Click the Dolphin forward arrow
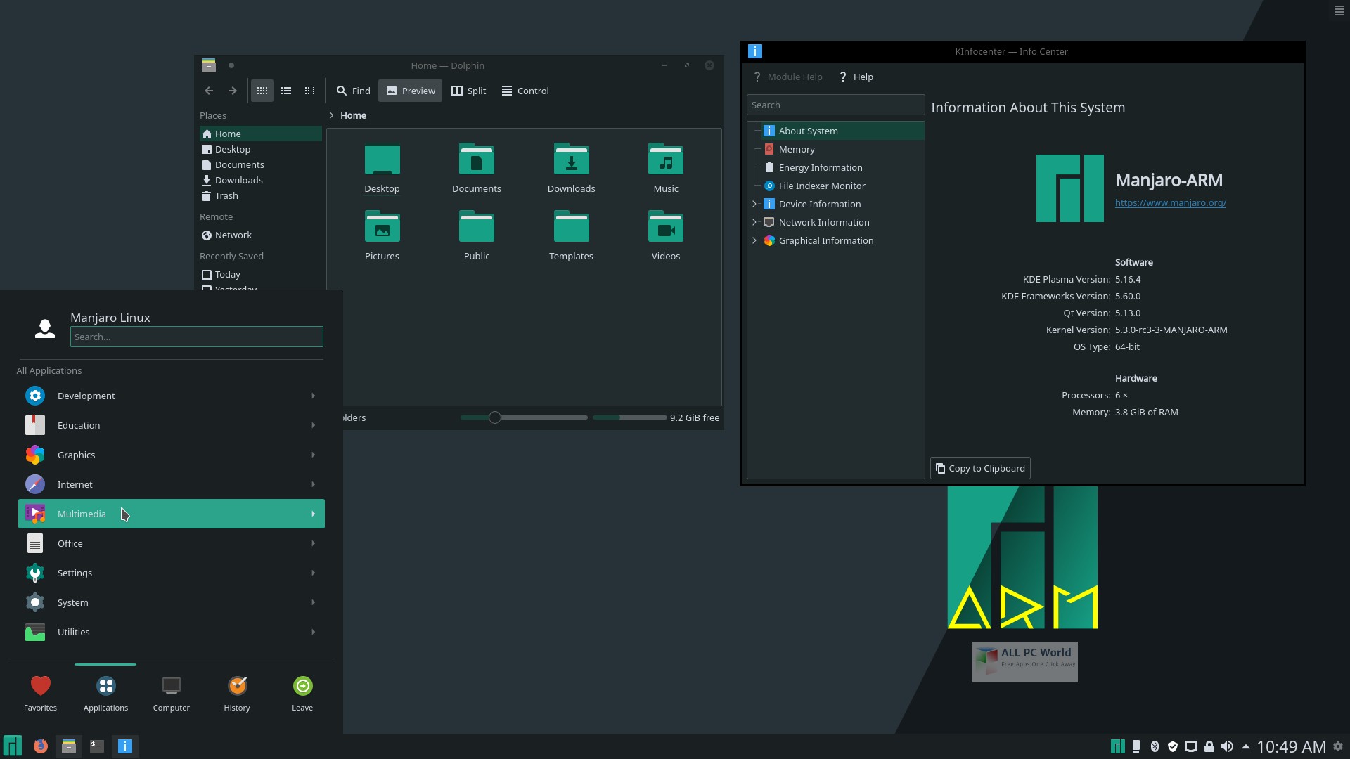Screen dimensions: 1350x759 [x=232, y=91]
